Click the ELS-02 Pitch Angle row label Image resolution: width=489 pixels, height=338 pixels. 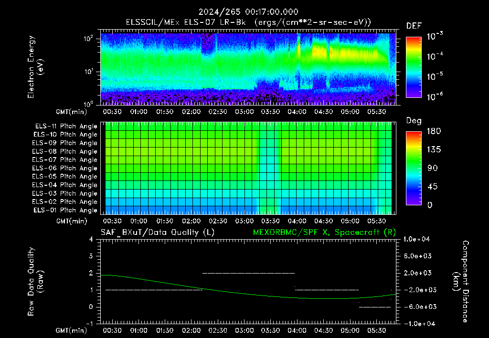coord(64,202)
